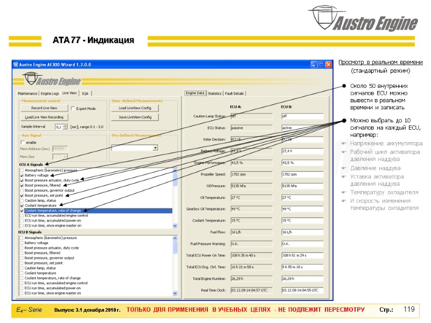The image size is (431, 323).
Task: Click the Load LiveView-Config button
Action: point(135,108)
